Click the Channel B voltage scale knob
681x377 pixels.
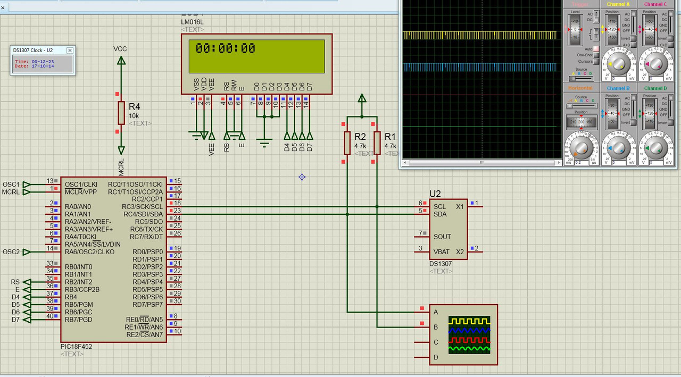[x=618, y=148]
